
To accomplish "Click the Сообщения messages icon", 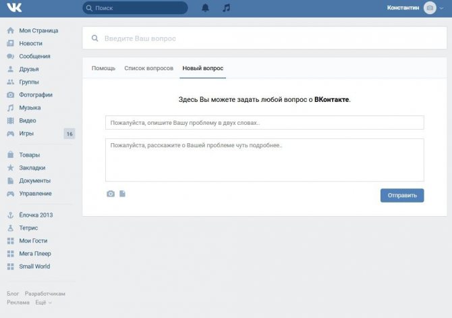I will pos(10,56).
